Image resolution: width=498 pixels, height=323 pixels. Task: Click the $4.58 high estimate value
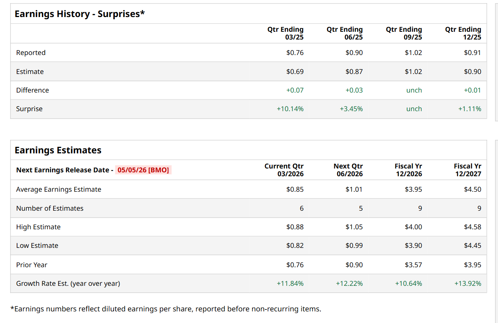(x=472, y=227)
